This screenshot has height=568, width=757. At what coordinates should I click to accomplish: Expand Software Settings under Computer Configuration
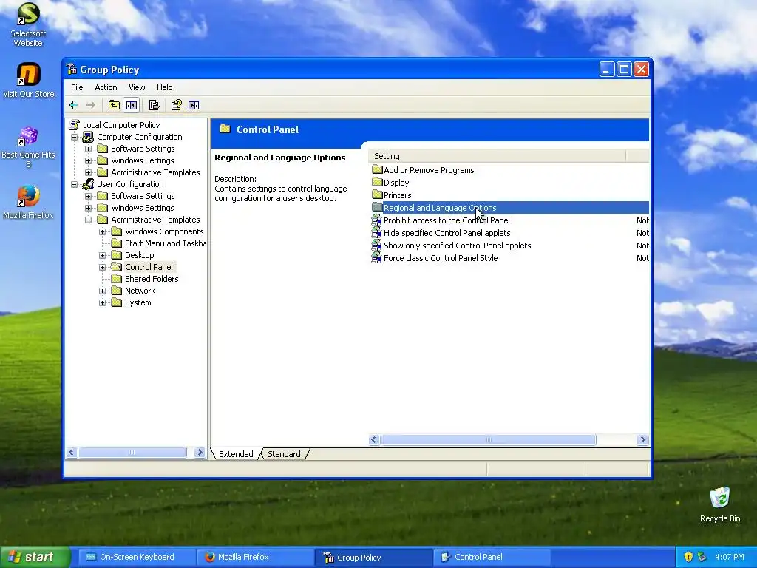(89, 149)
